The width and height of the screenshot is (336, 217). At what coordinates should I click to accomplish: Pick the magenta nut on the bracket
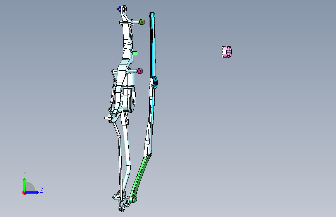click(140, 71)
